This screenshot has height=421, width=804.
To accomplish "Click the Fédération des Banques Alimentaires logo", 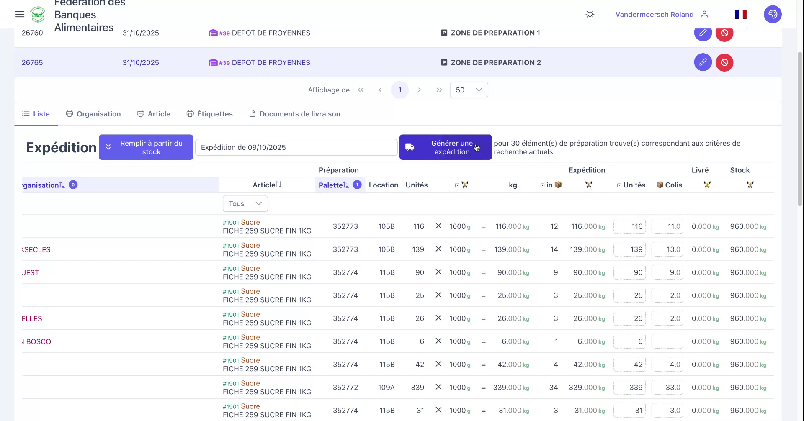I will (x=38, y=14).
